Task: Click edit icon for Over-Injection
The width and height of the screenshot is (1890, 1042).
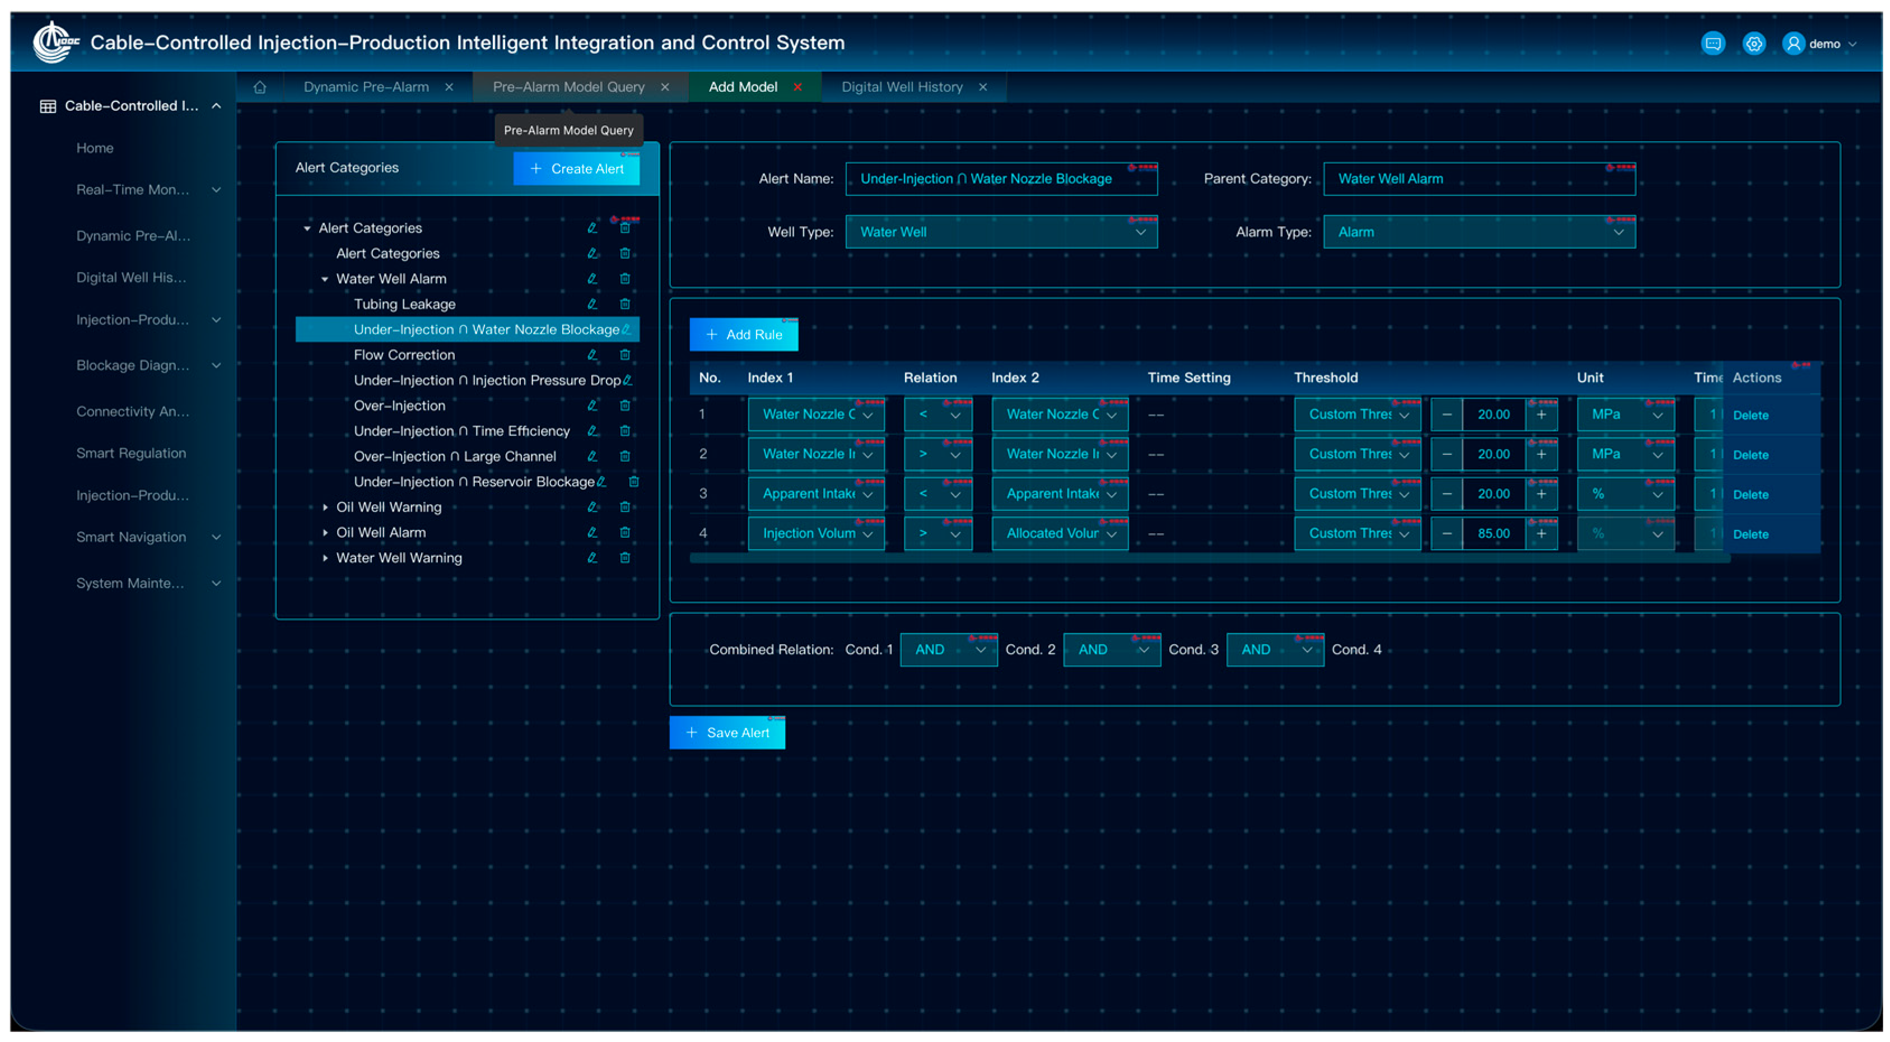Action: 592,406
